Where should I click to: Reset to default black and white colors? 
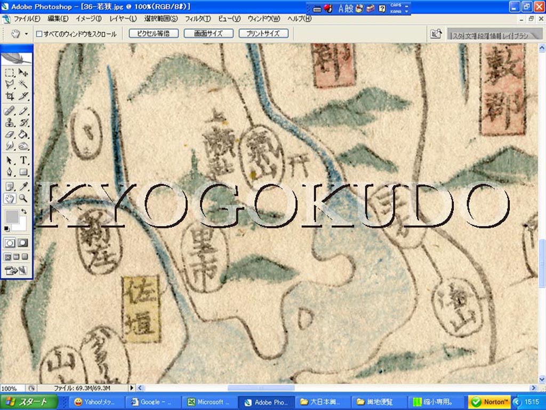(6, 228)
